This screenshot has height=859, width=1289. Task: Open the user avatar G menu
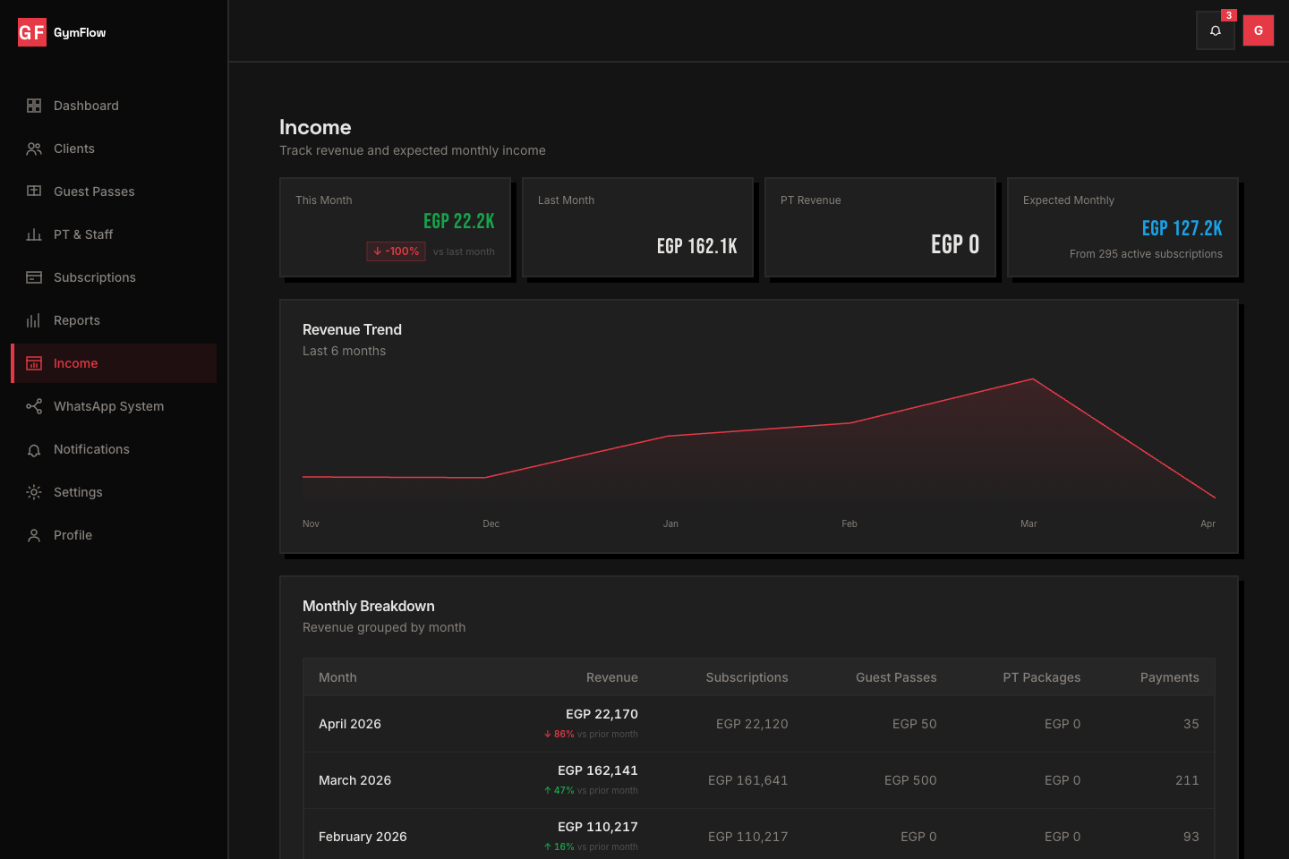pyautogui.click(x=1258, y=30)
